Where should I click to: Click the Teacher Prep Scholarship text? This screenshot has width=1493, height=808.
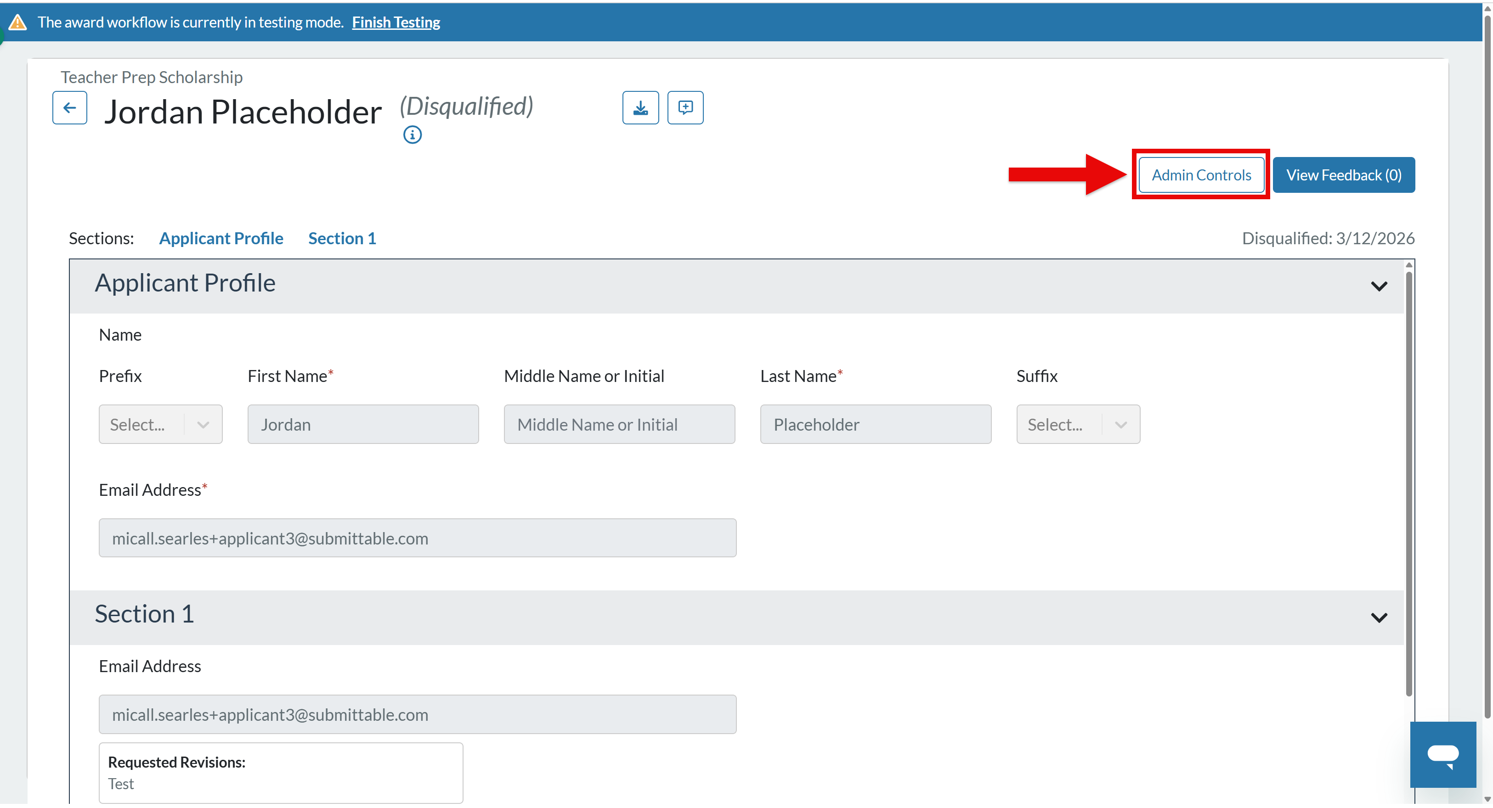tap(151, 77)
